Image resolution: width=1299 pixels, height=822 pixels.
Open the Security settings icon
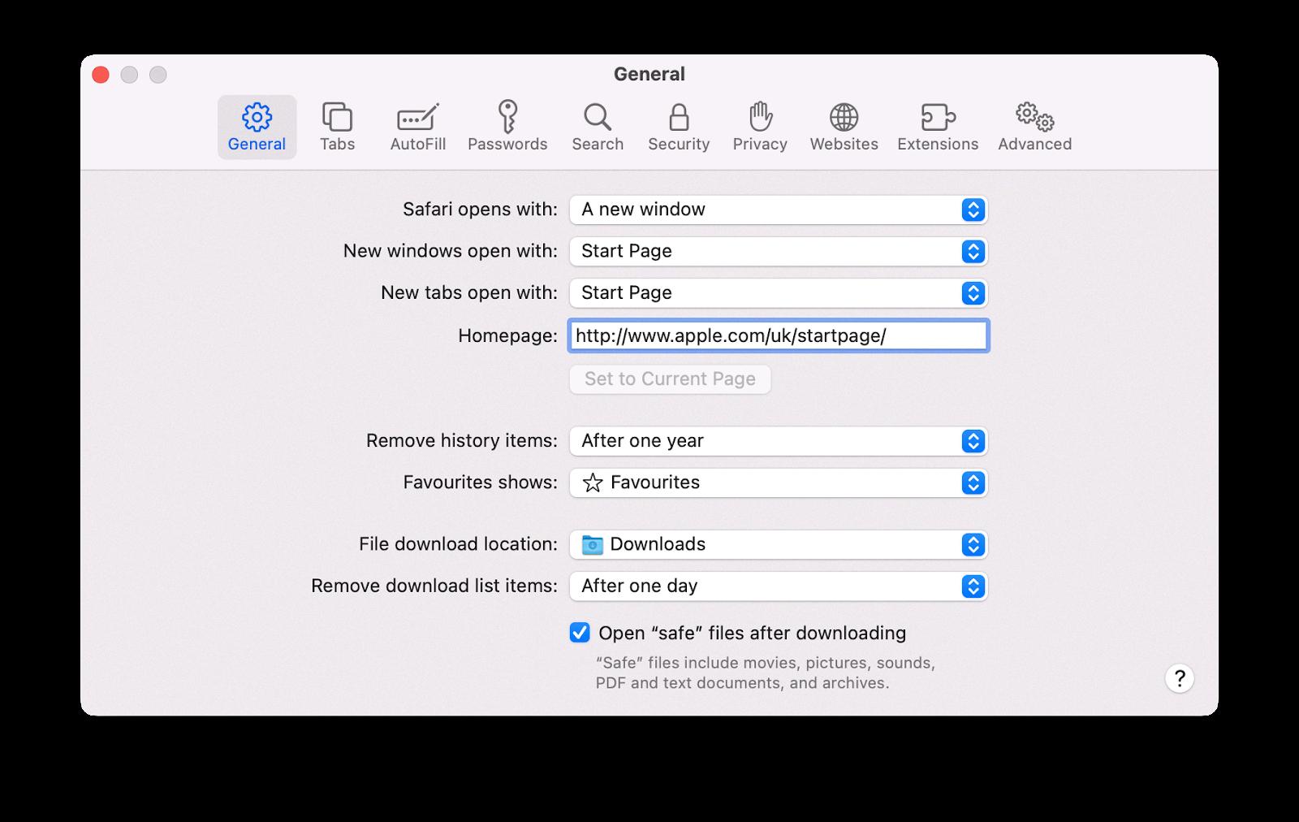[679, 126]
